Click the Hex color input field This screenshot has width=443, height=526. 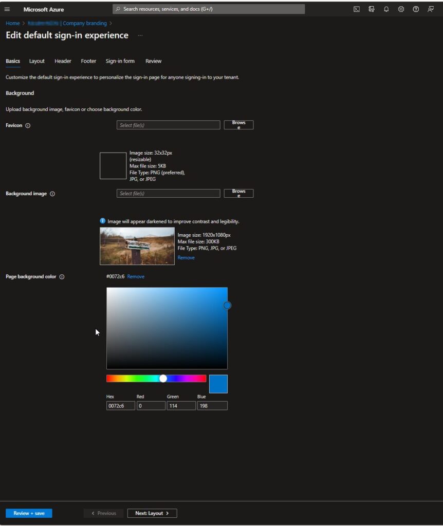point(120,405)
